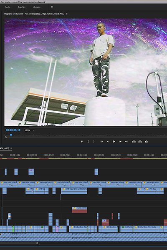Select the purple fx clip on top track
The image size is (167, 250).
(x=31, y=172)
